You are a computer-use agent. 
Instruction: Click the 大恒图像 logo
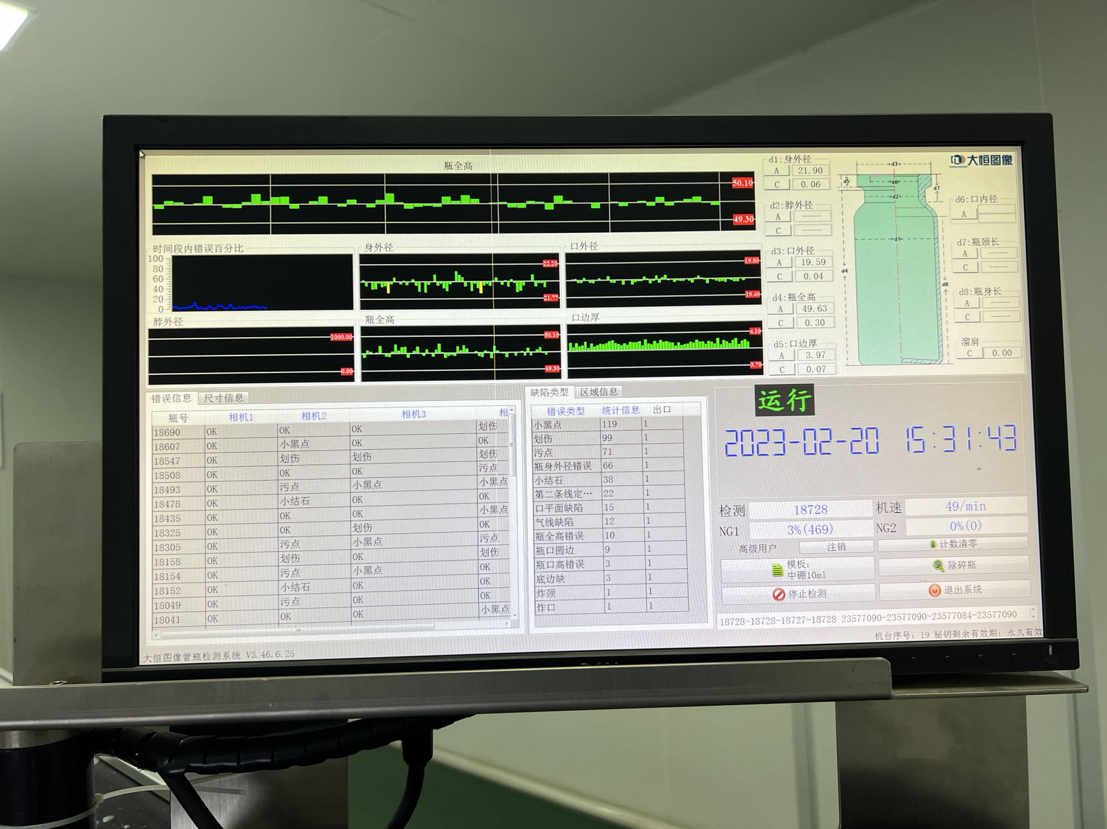tap(981, 160)
